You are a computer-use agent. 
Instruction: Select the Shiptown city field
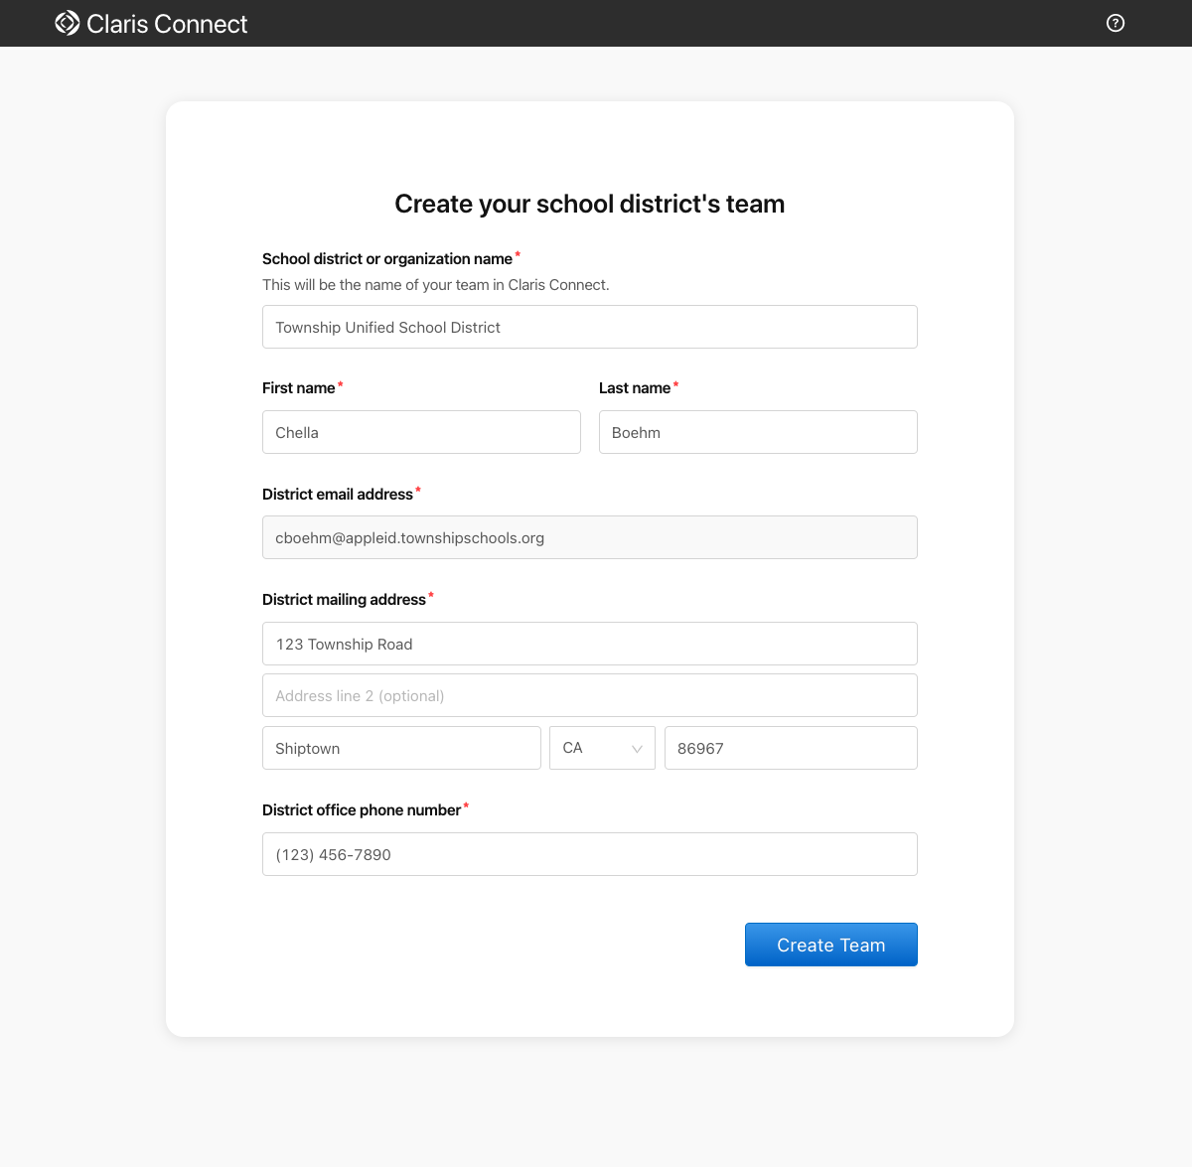click(x=401, y=748)
